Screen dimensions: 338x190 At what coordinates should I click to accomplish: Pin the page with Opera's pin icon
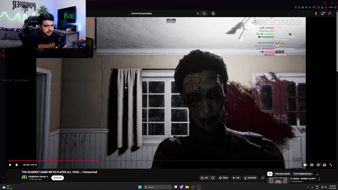pyautogui.click(x=296, y=7)
